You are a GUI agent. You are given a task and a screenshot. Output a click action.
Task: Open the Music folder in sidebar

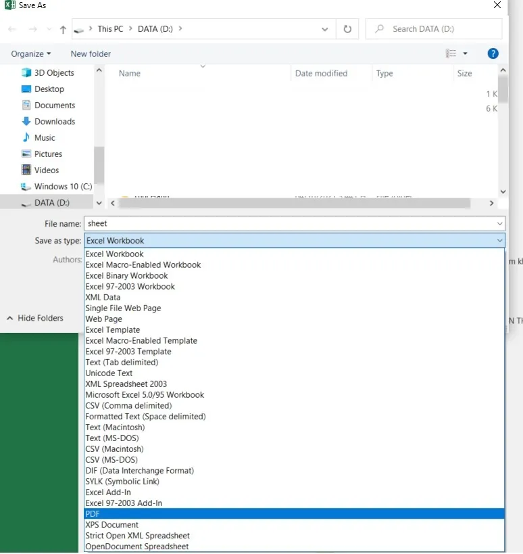point(45,138)
